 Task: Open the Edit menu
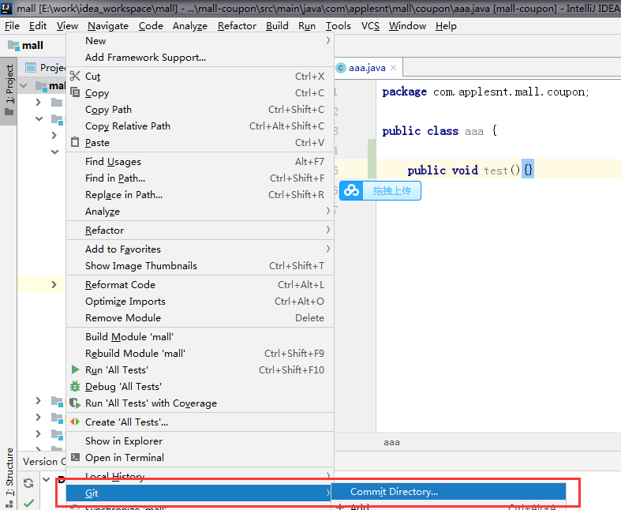coord(38,26)
